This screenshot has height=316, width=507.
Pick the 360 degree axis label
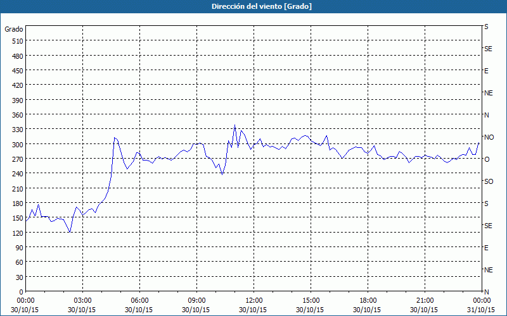pyautogui.click(x=18, y=115)
